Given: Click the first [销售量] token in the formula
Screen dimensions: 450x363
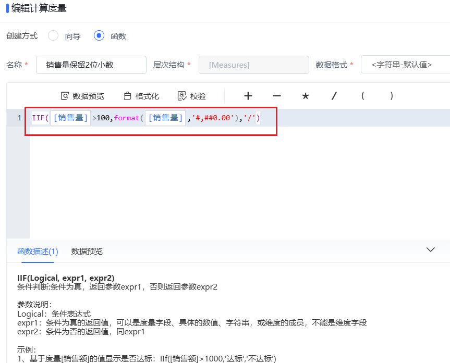Looking at the screenshot, I should coord(70,118).
